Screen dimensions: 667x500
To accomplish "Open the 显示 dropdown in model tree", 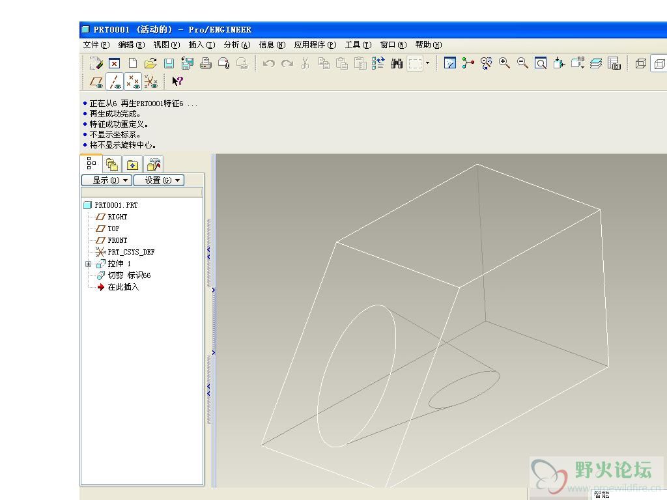I will click(106, 180).
